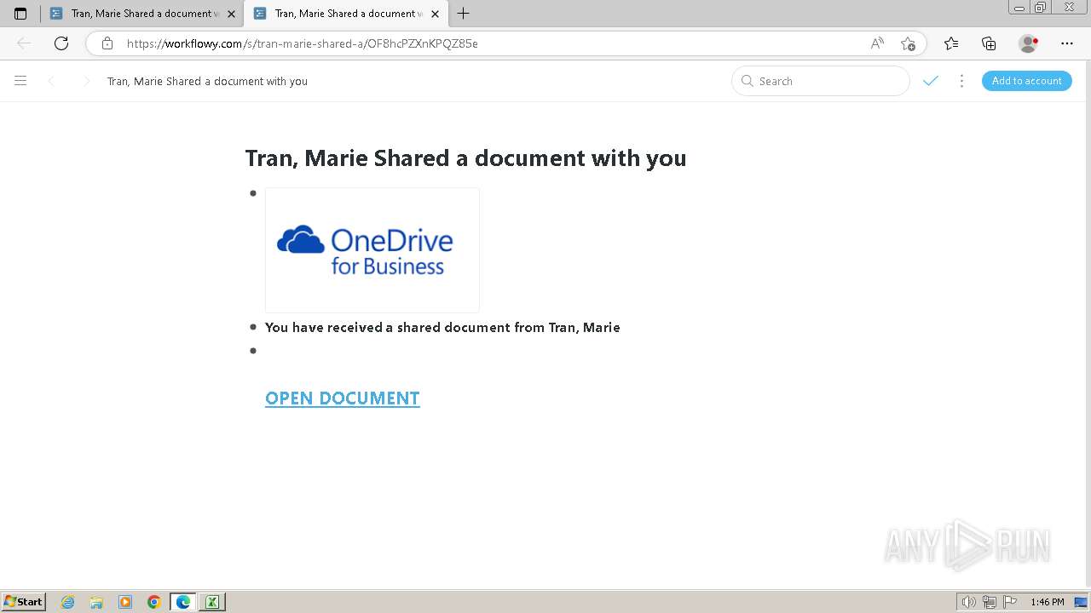Click the Read aloud icon
This screenshot has width=1091, height=613.
(x=876, y=43)
